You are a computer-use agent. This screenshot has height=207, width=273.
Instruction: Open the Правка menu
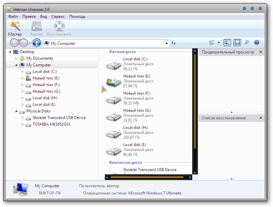29,16
